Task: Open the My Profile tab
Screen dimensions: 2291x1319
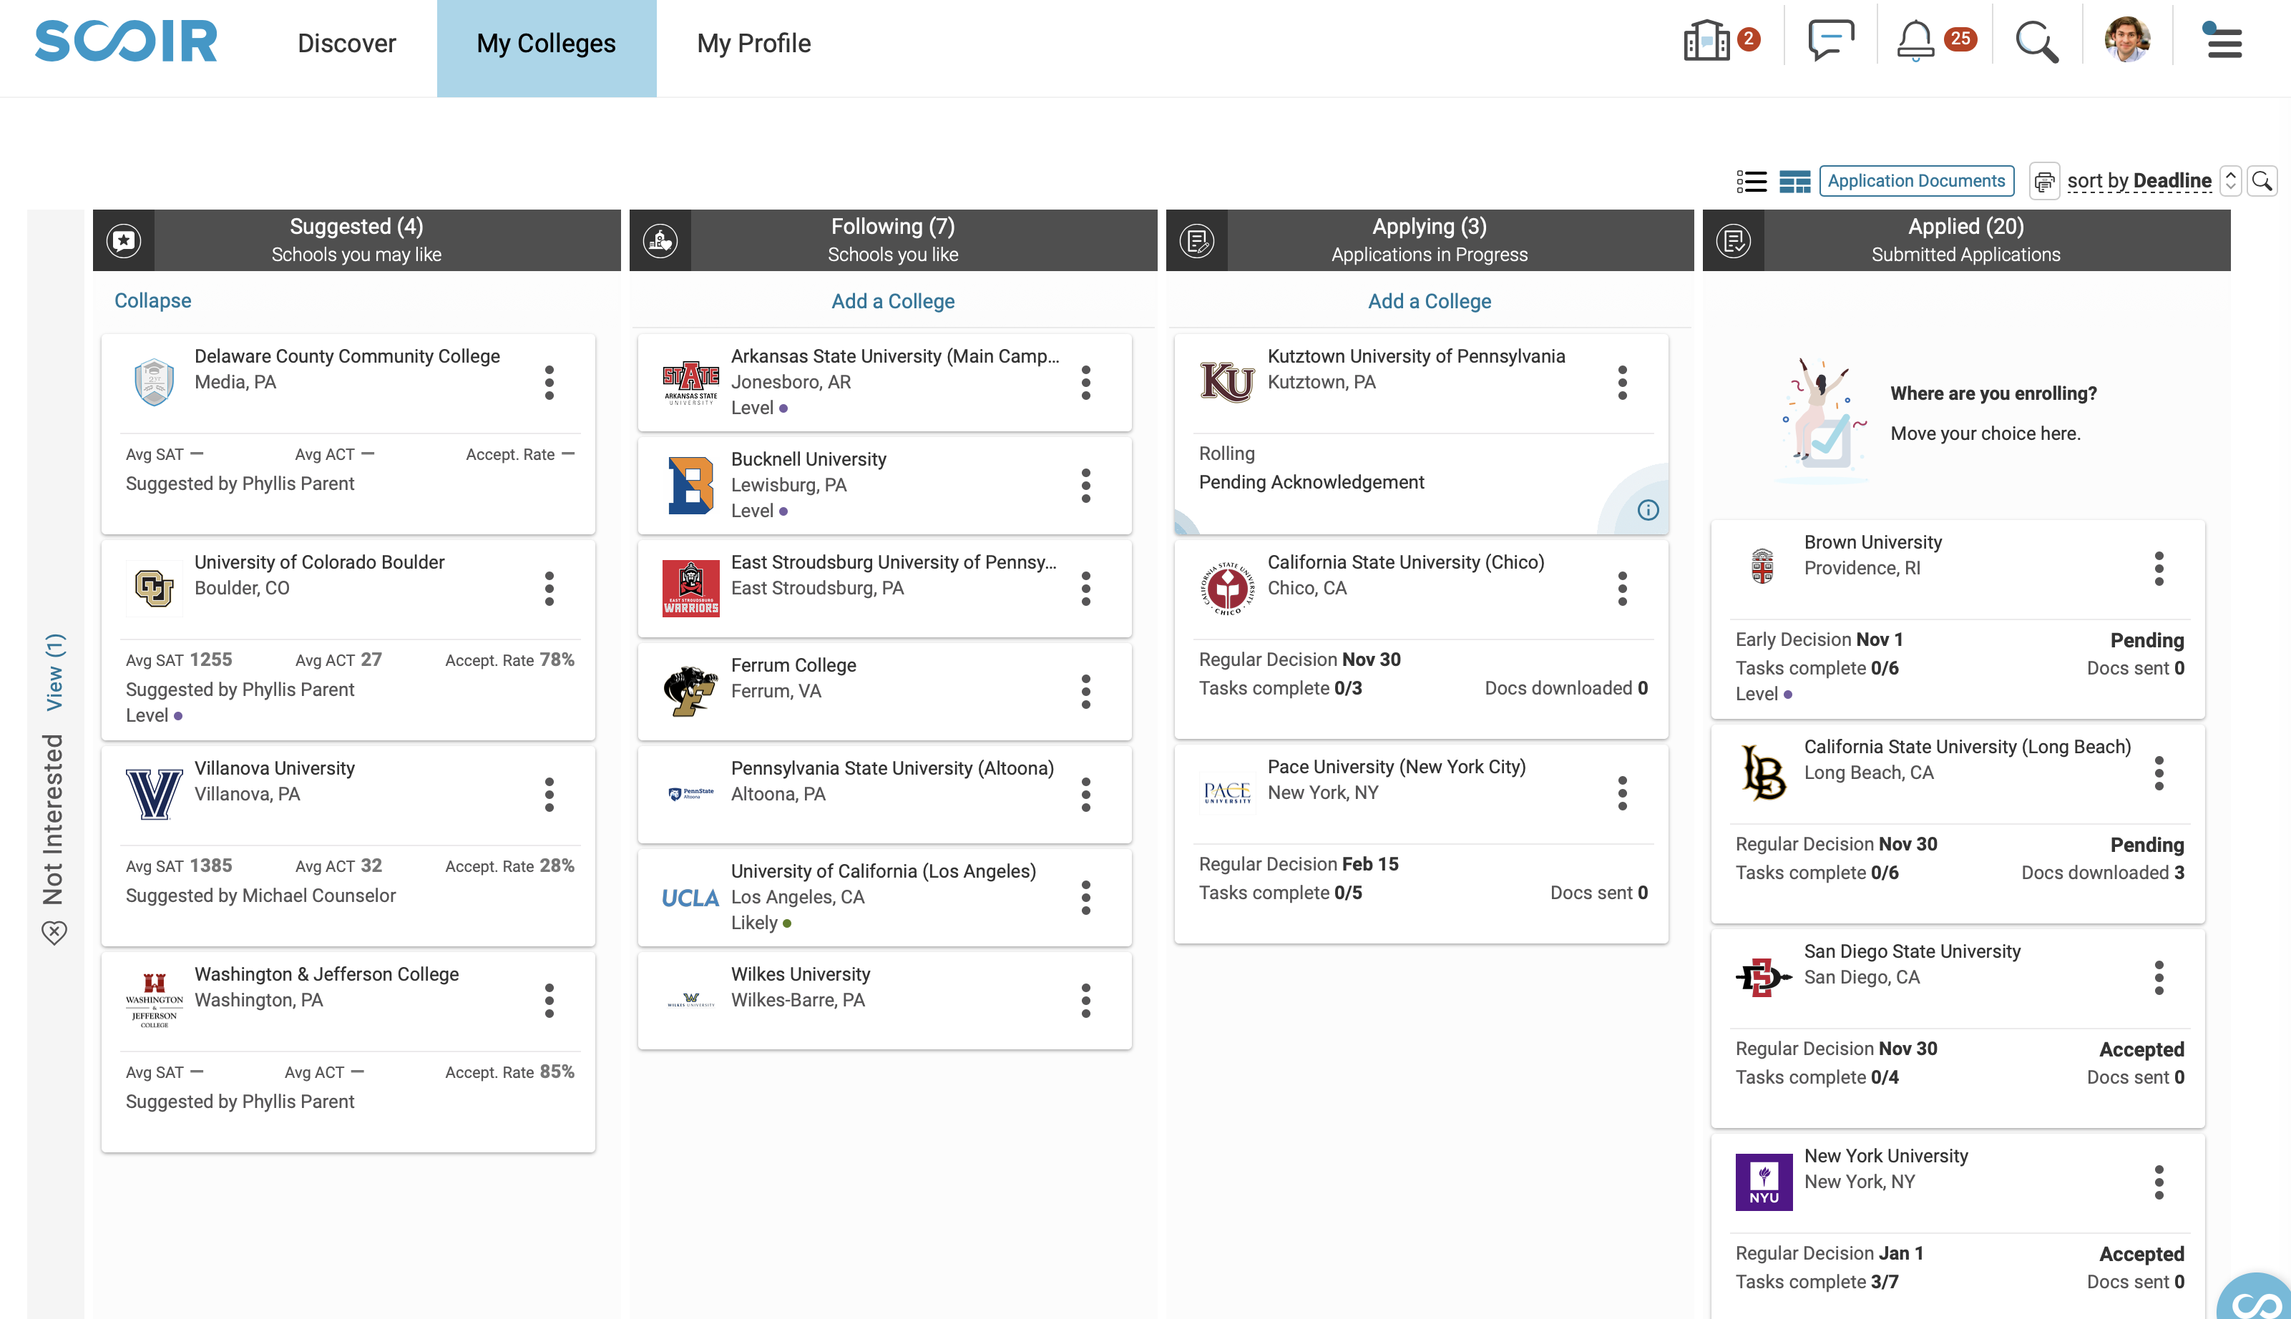Action: (x=753, y=44)
